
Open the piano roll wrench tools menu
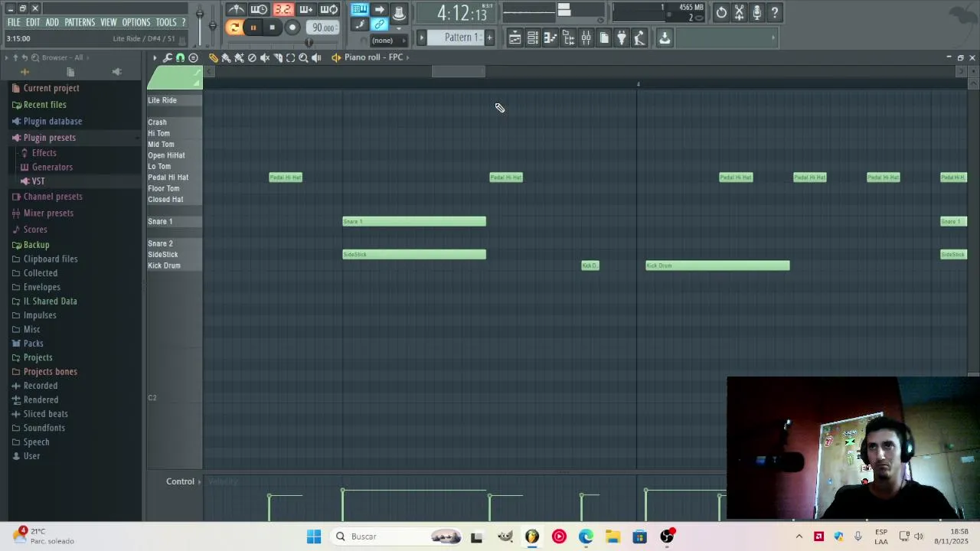click(167, 57)
